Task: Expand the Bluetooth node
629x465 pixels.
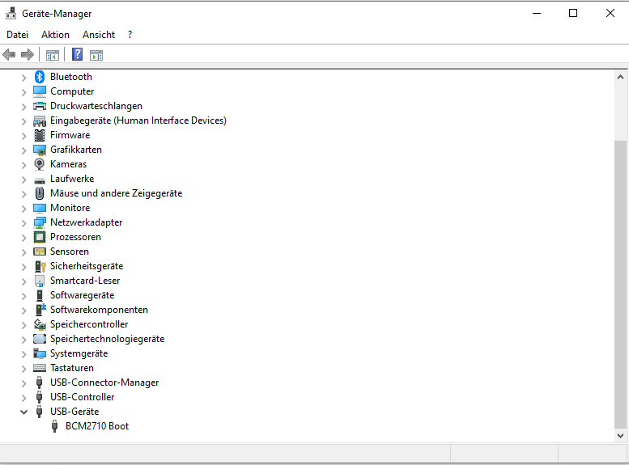Action: click(23, 78)
